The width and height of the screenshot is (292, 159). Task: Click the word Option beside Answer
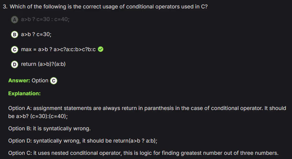coord(40,81)
